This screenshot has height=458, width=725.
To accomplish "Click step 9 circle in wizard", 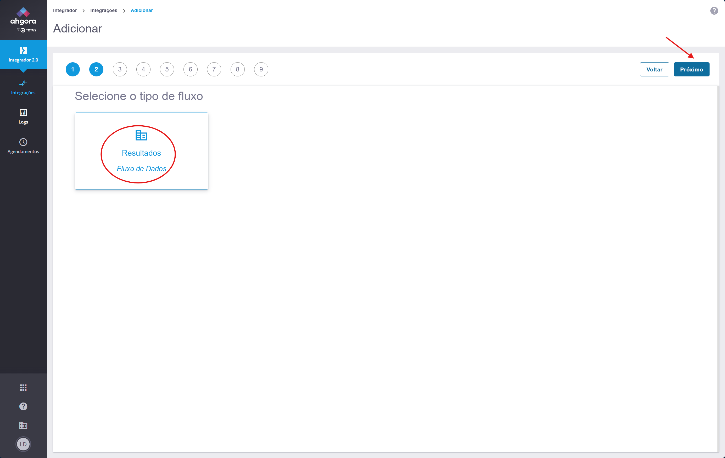I will [x=261, y=70].
